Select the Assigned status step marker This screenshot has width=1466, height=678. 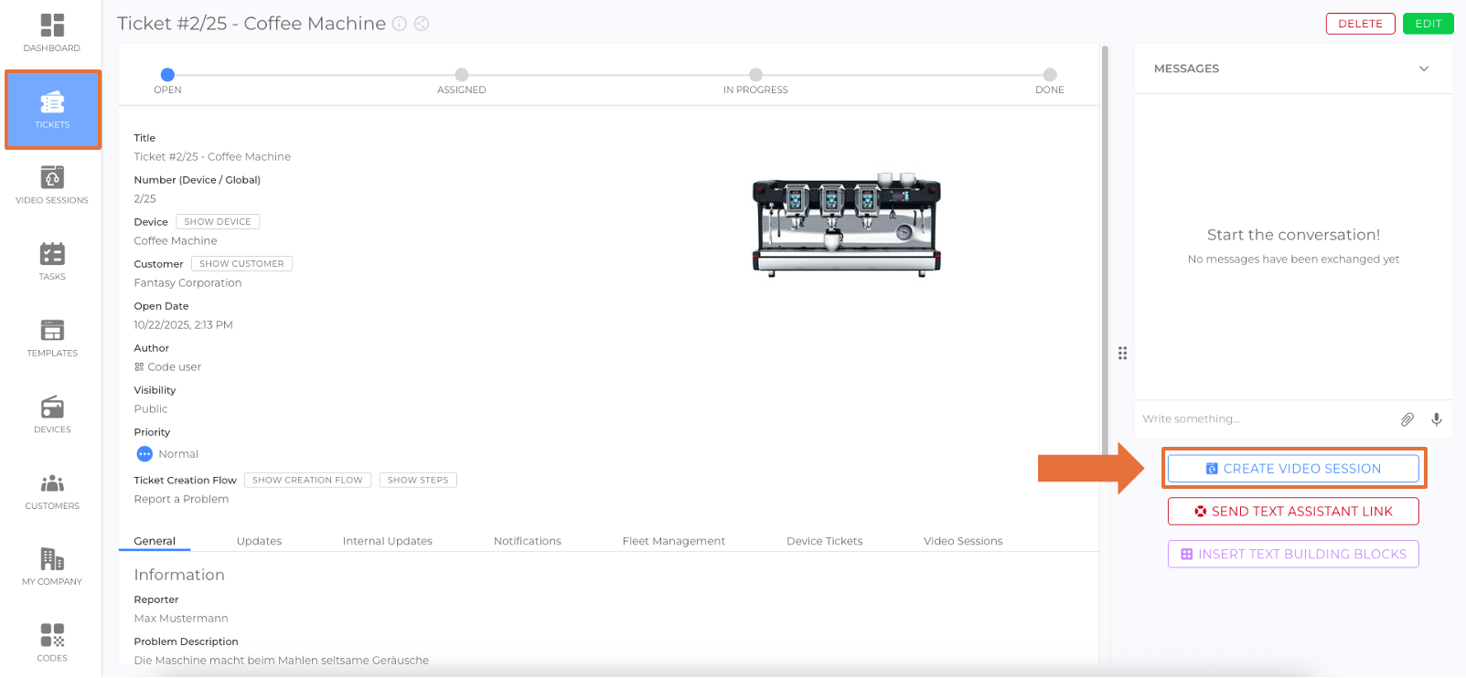click(x=462, y=75)
